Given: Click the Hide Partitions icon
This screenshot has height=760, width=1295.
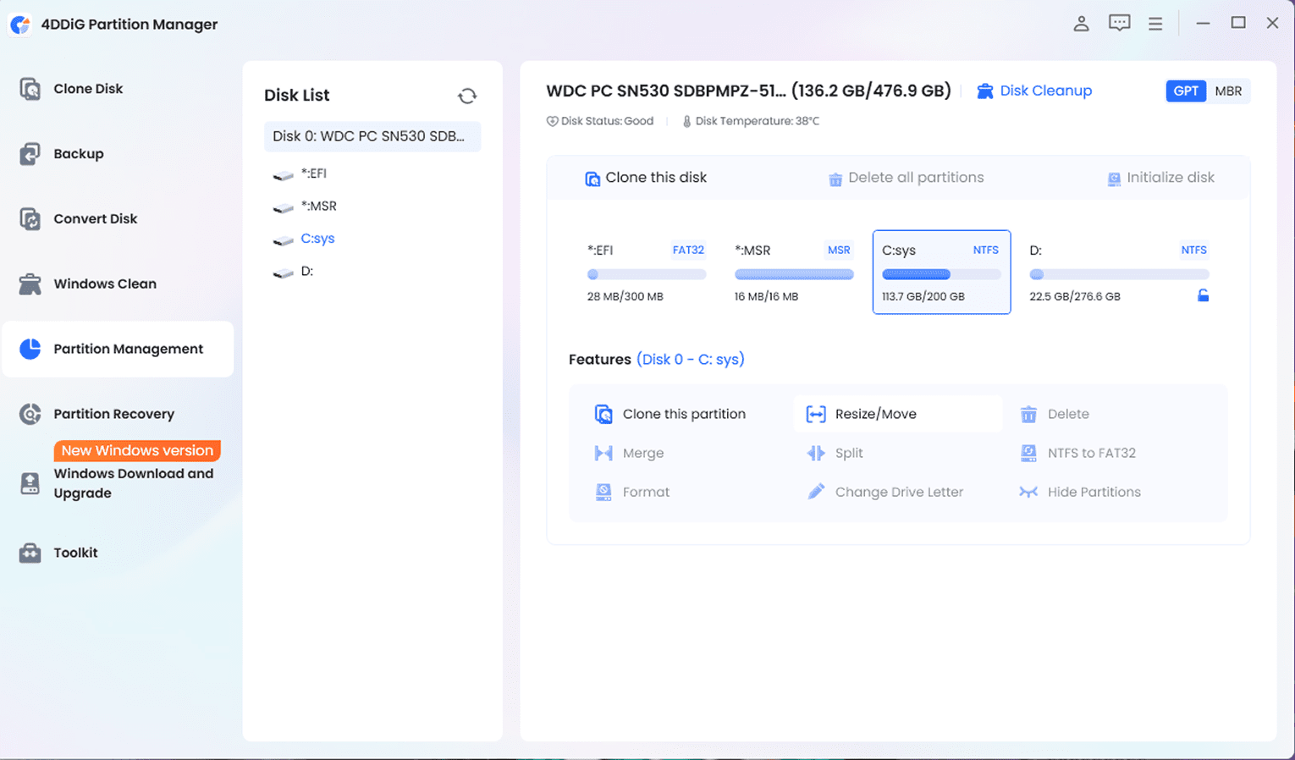Looking at the screenshot, I should (1028, 492).
